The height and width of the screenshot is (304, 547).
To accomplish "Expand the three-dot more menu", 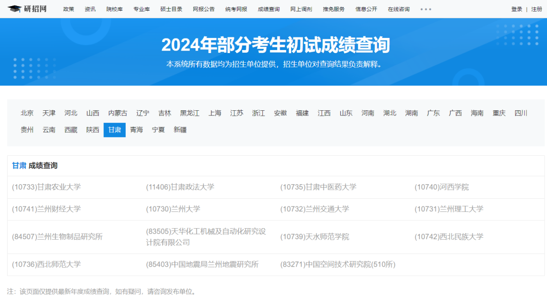I will pyautogui.click(x=425, y=9).
